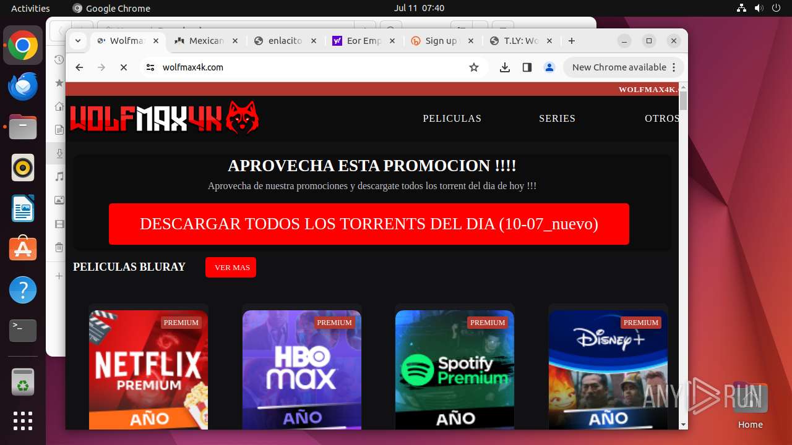
Task: Open the Files app in the dock
Action: 23,127
